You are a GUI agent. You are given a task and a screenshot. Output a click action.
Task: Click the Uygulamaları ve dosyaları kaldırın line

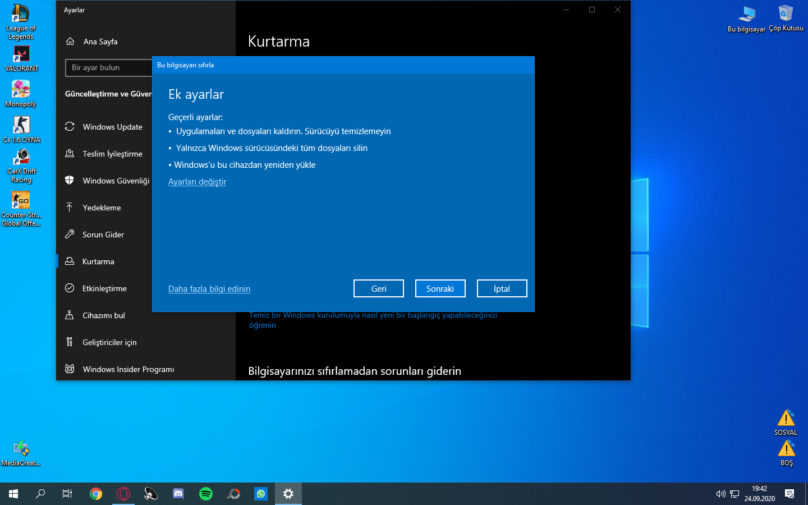[283, 131]
